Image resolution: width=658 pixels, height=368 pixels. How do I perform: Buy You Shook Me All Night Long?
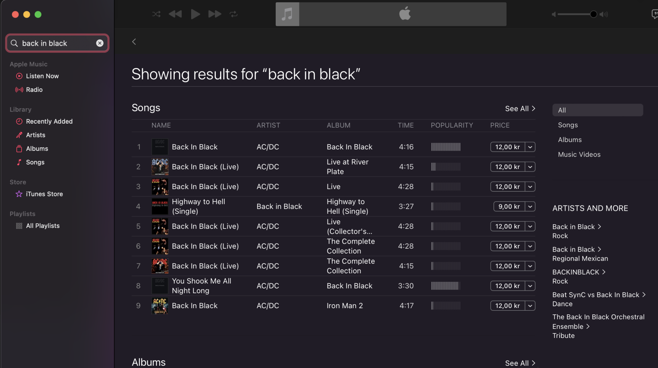click(507, 286)
